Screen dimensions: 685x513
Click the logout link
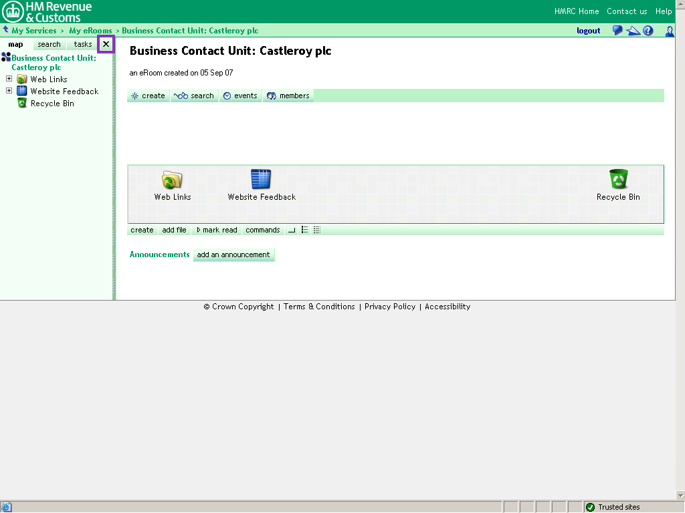click(x=588, y=31)
